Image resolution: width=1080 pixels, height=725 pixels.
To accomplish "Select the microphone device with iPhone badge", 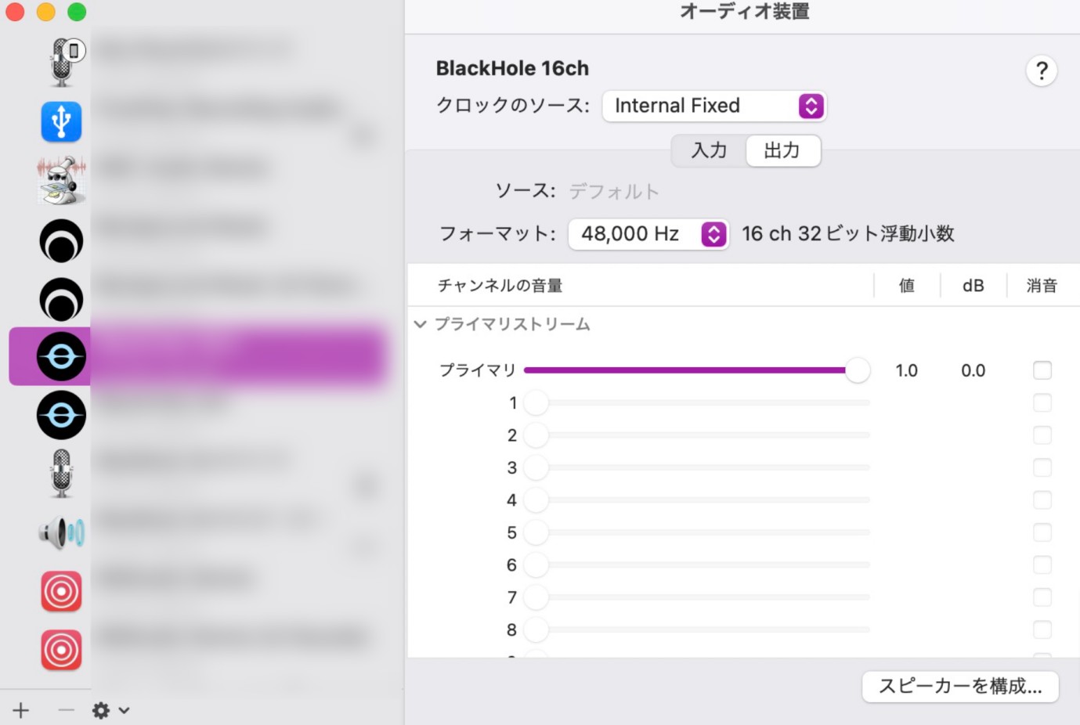I will 62,63.
